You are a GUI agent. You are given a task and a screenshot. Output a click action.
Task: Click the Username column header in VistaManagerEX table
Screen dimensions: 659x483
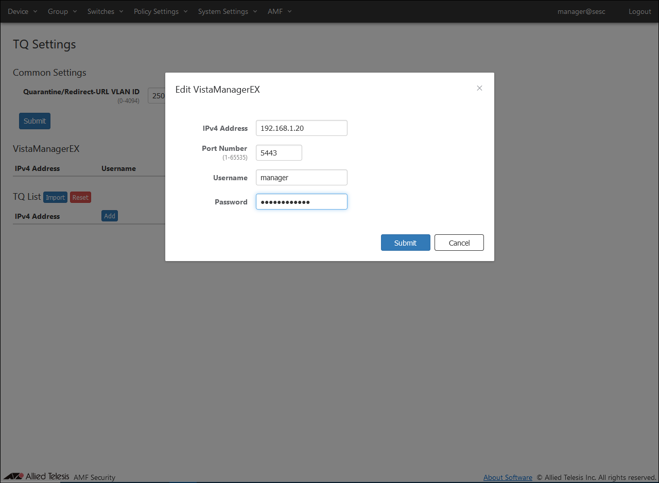pyautogui.click(x=118, y=168)
